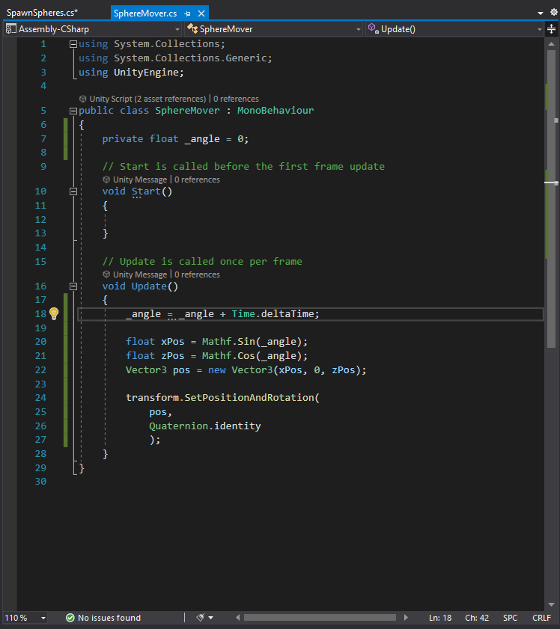Screen dimensions: 560x629
Task: Collapse the Start() method block
Action: coord(73,191)
